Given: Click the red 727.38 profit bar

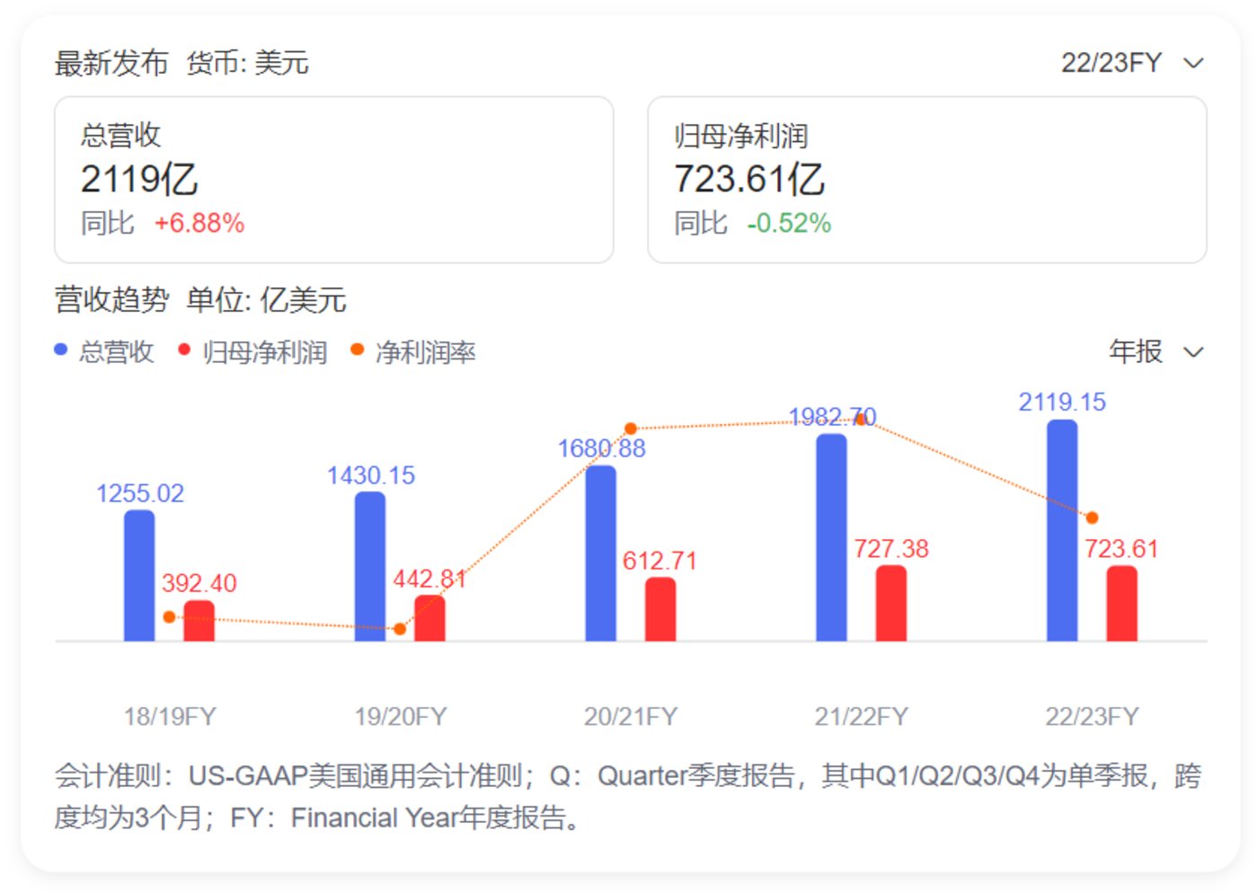Looking at the screenshot, I should pyautogui.click(x=891, y=603).
